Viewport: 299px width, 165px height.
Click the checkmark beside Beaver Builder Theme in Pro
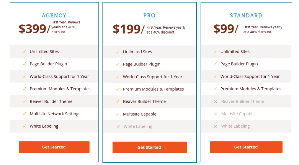(x=118, y=101)
